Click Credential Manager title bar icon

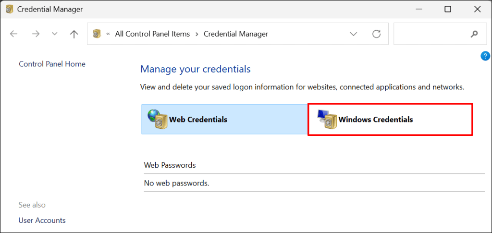pyautogui.click(x=9, y=9)
